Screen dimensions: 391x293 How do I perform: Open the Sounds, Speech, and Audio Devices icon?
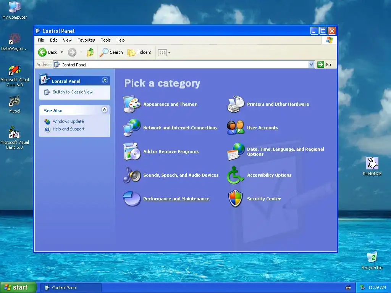[x=132, y=175]
